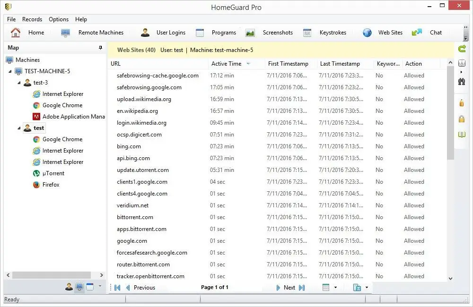The image size is (473, 307).
Task: Click the Active Time sort arrow
Action: tap(248, 64)
